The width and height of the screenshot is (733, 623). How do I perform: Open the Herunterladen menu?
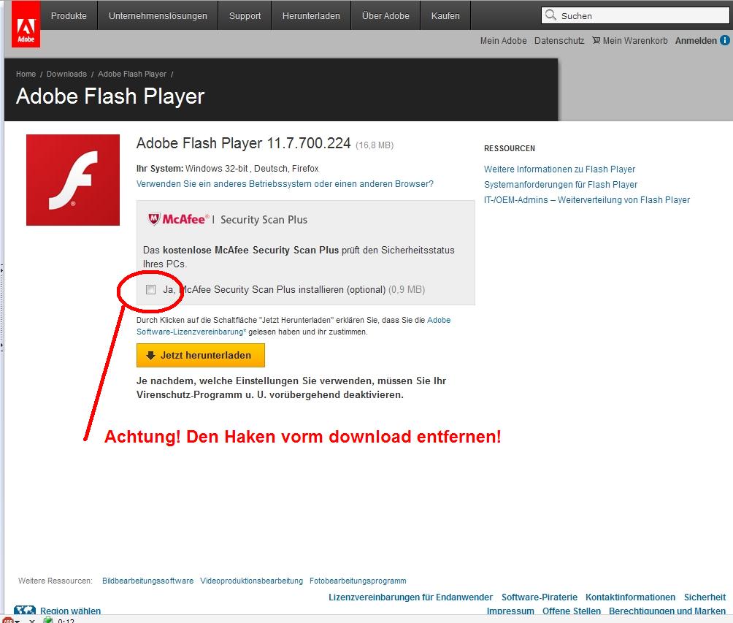tap(311, 15)
